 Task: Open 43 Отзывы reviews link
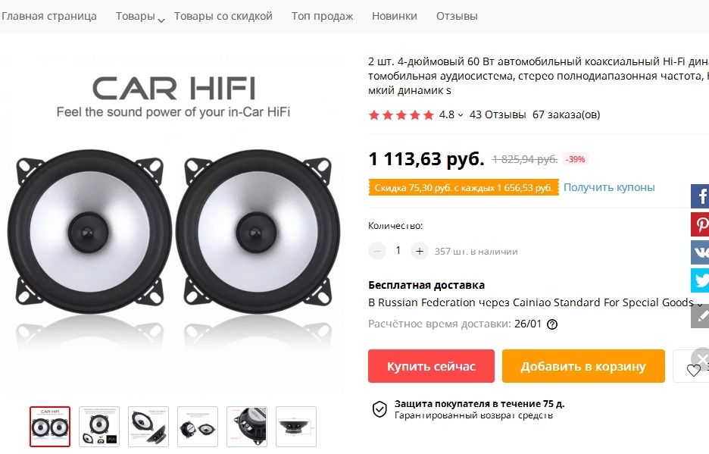coord(498,115)
